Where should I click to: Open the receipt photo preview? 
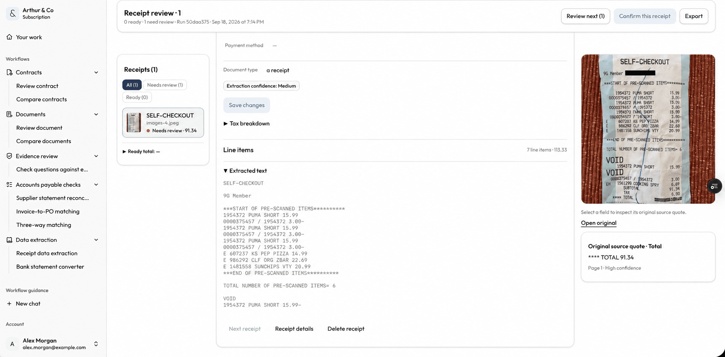[648, 129]
